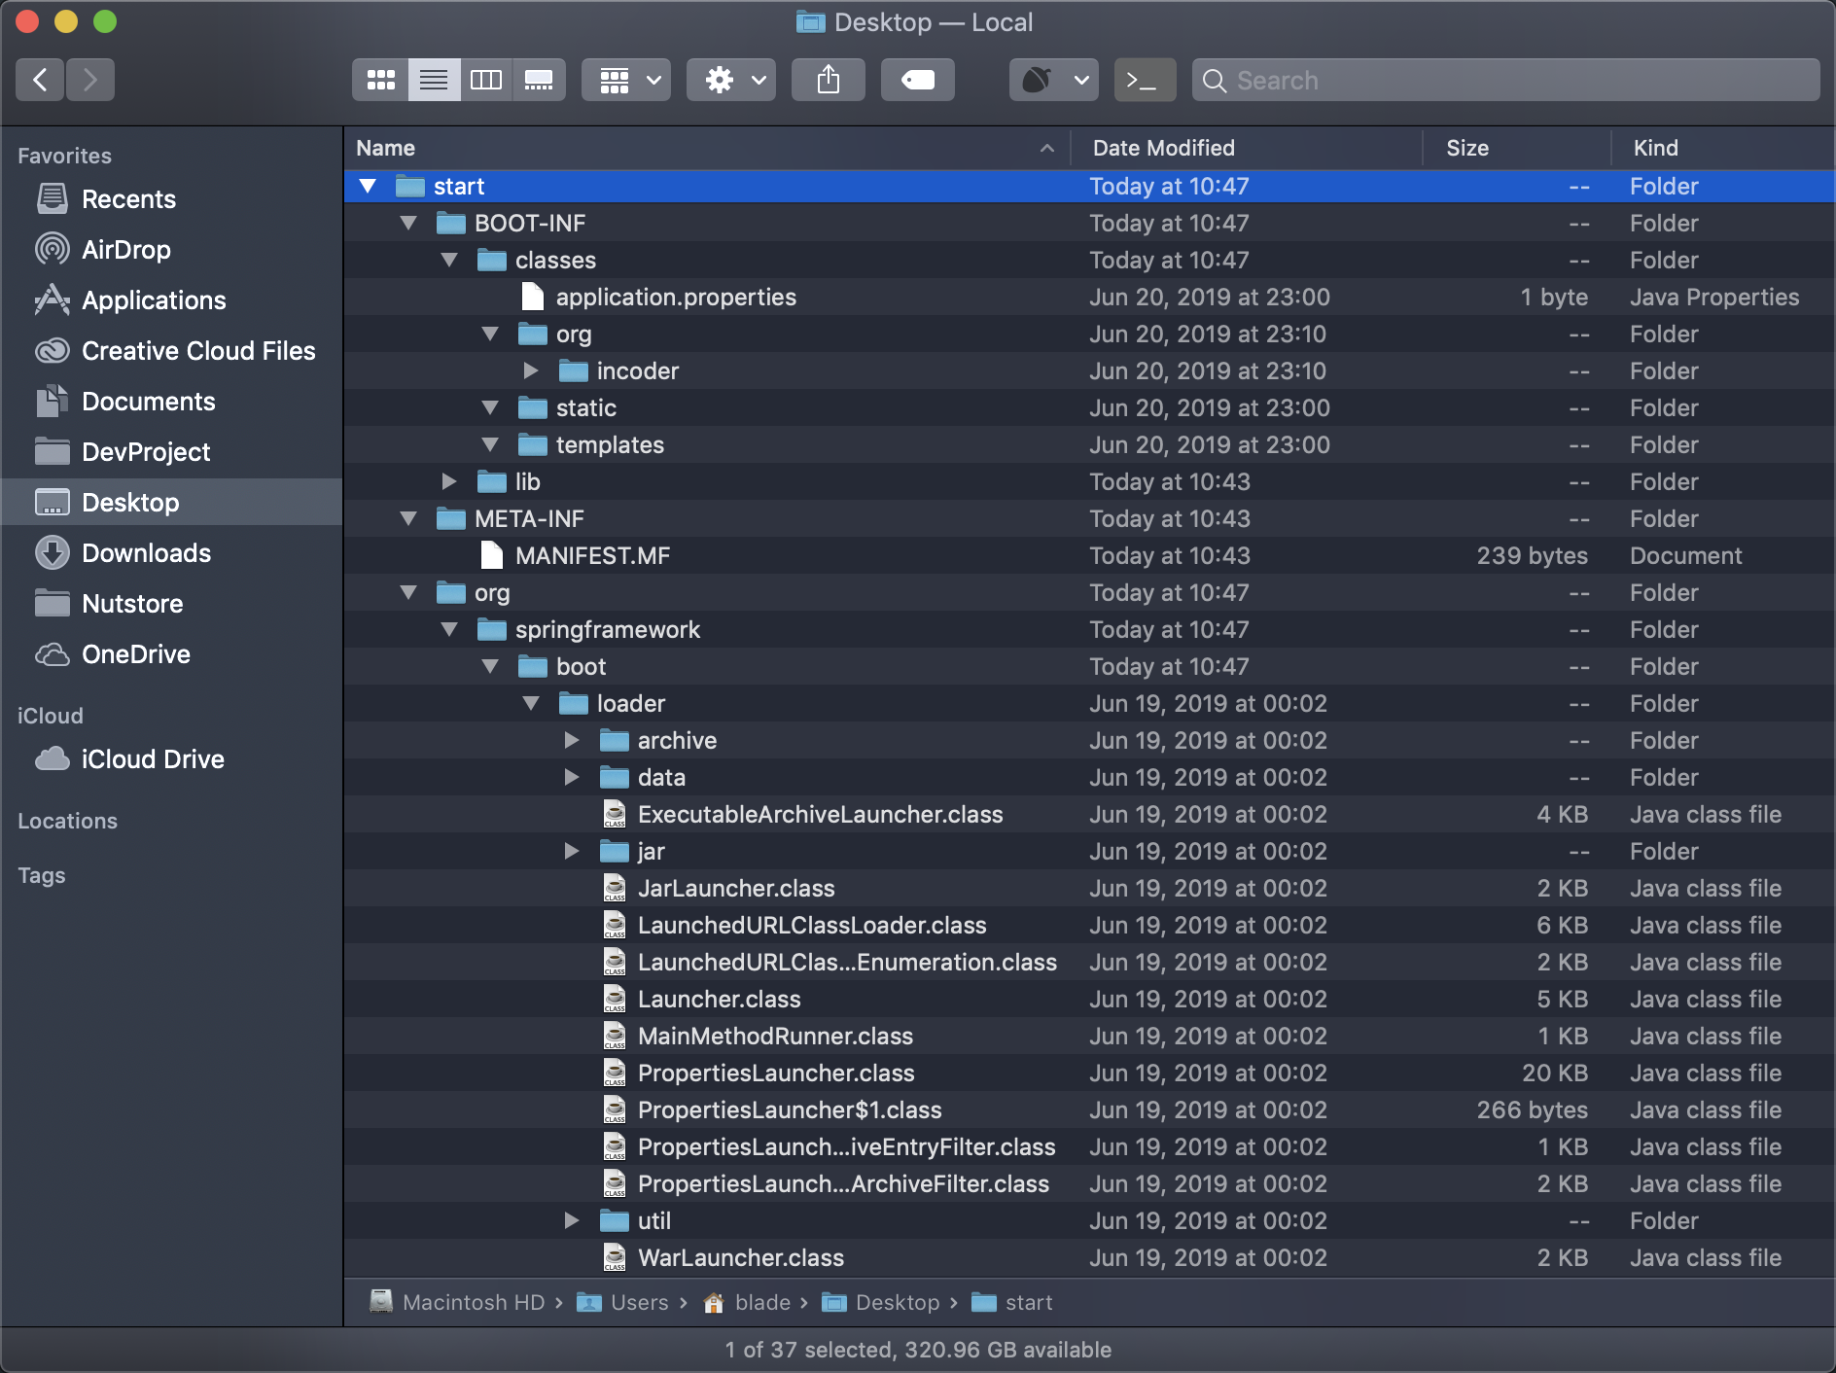Screen dimensions: 1836x1373
Task: Select the Launcher.class file icon
Action: [x=615, y=999]
